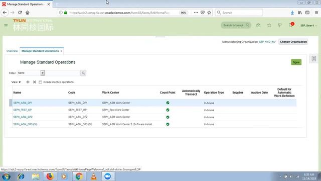
Task: Click the filter text input field
Action: pos(62,73)
